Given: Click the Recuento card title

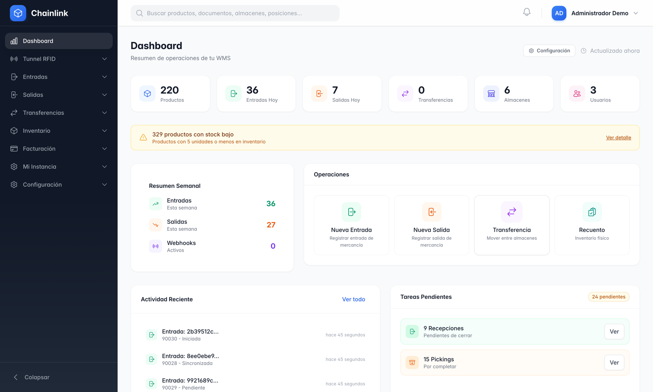Looking at the screenshot, I should click(592, 230).
